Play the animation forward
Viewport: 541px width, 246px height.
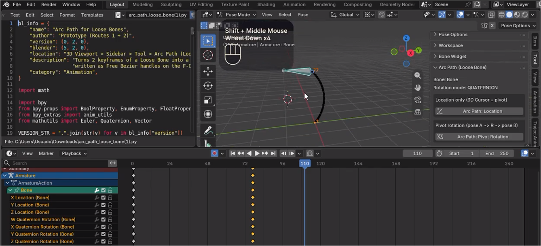click(x=257, y=153)
